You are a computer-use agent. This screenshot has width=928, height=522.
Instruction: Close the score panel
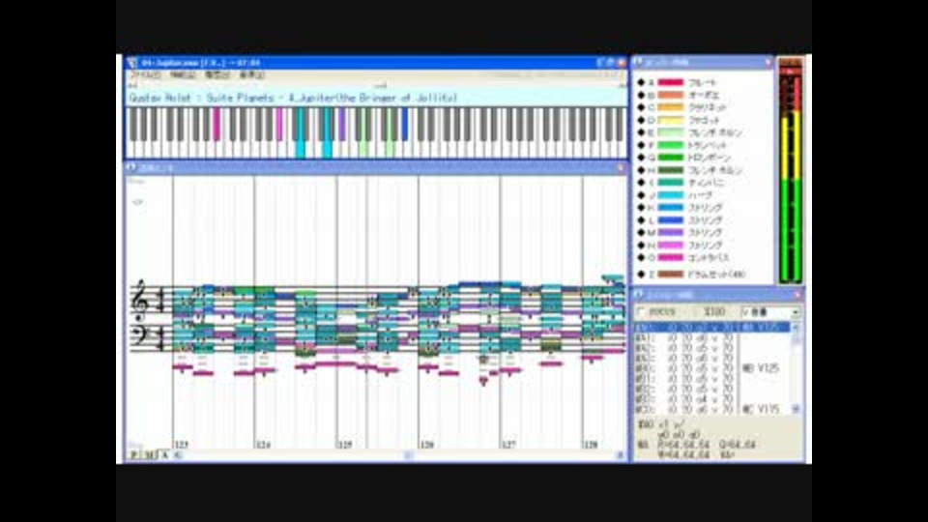coord(621,168)
